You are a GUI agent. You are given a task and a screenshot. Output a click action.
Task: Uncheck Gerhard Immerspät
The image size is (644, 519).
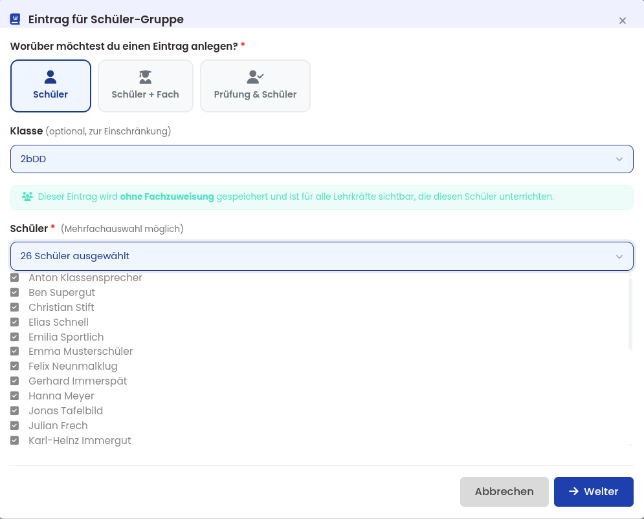[14, 381]
